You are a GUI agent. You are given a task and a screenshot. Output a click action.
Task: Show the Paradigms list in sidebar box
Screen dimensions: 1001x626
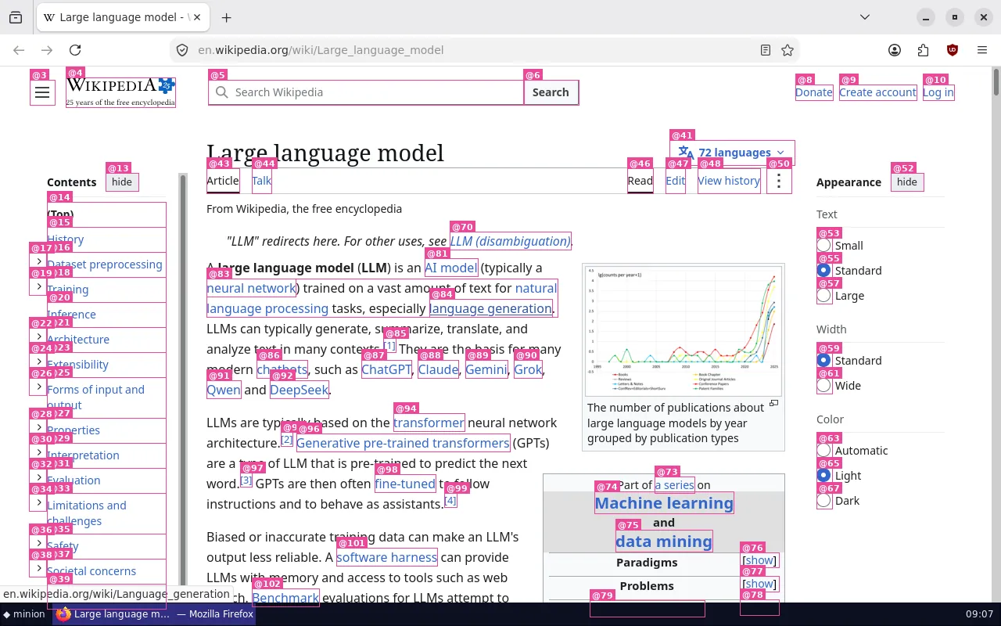click(x=759, y=560)
